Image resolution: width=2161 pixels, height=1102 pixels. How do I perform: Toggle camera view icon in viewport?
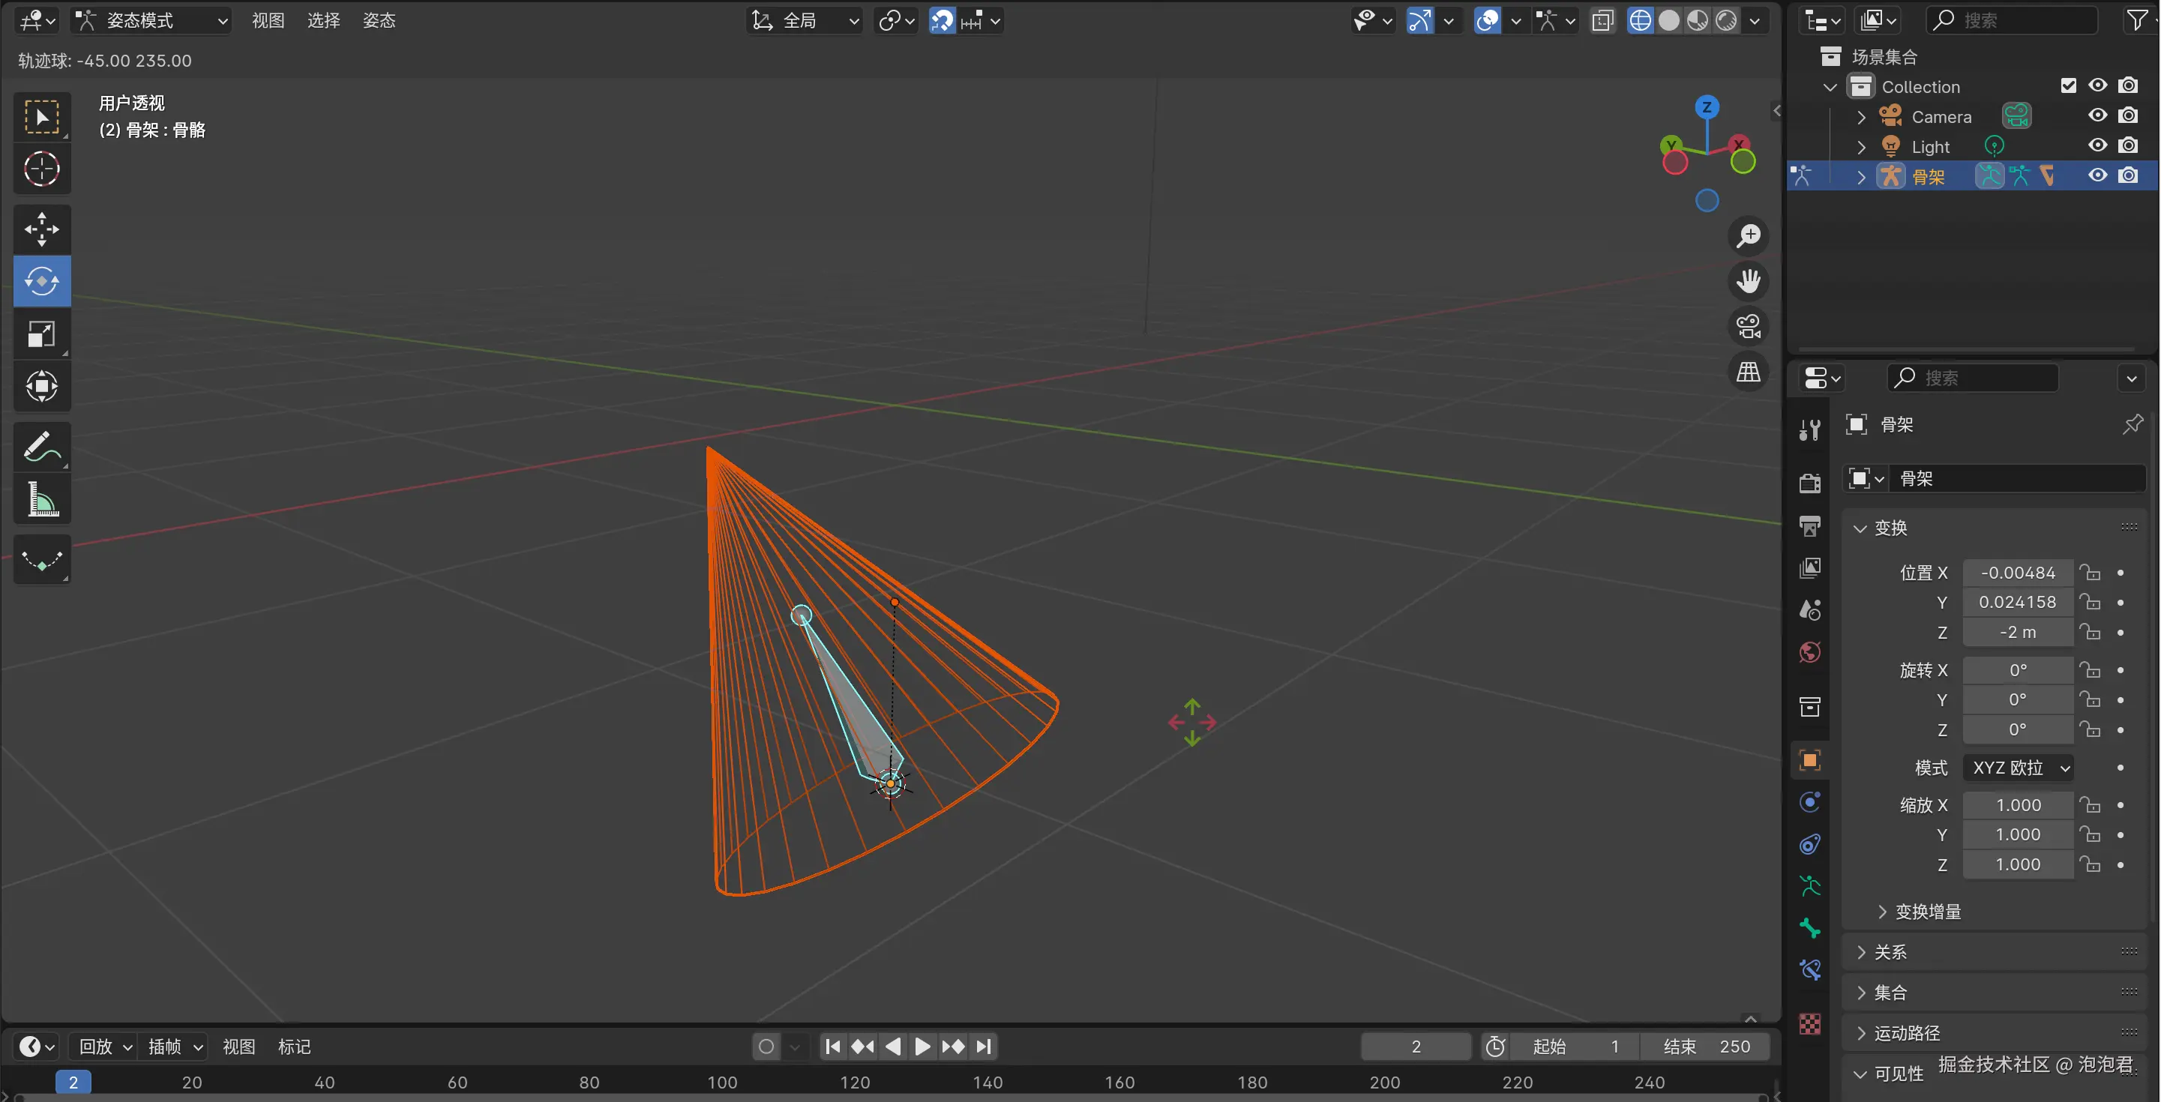[1749, 326]
